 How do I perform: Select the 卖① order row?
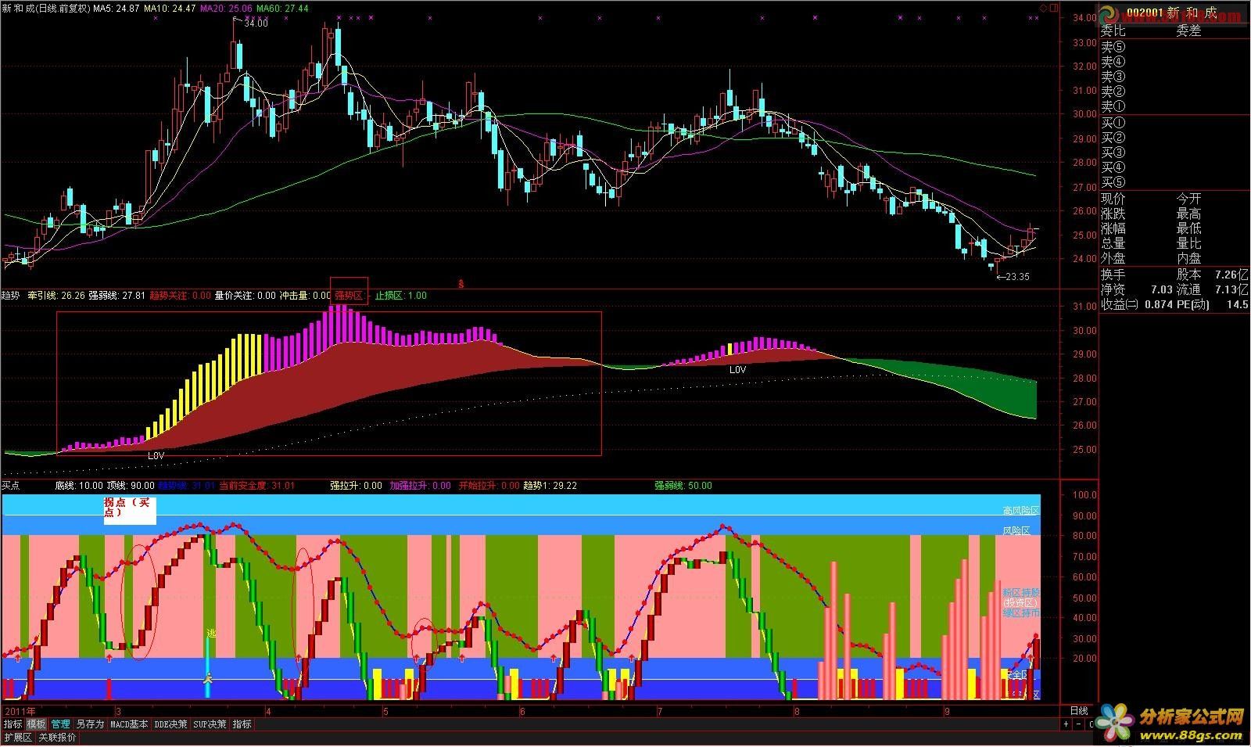tap(1173, 106)
